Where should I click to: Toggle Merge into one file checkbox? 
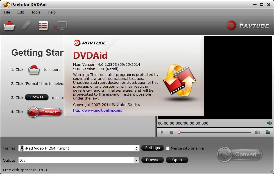click(167, 148)
